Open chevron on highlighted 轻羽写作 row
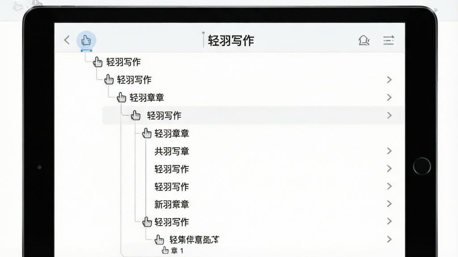 389,116
